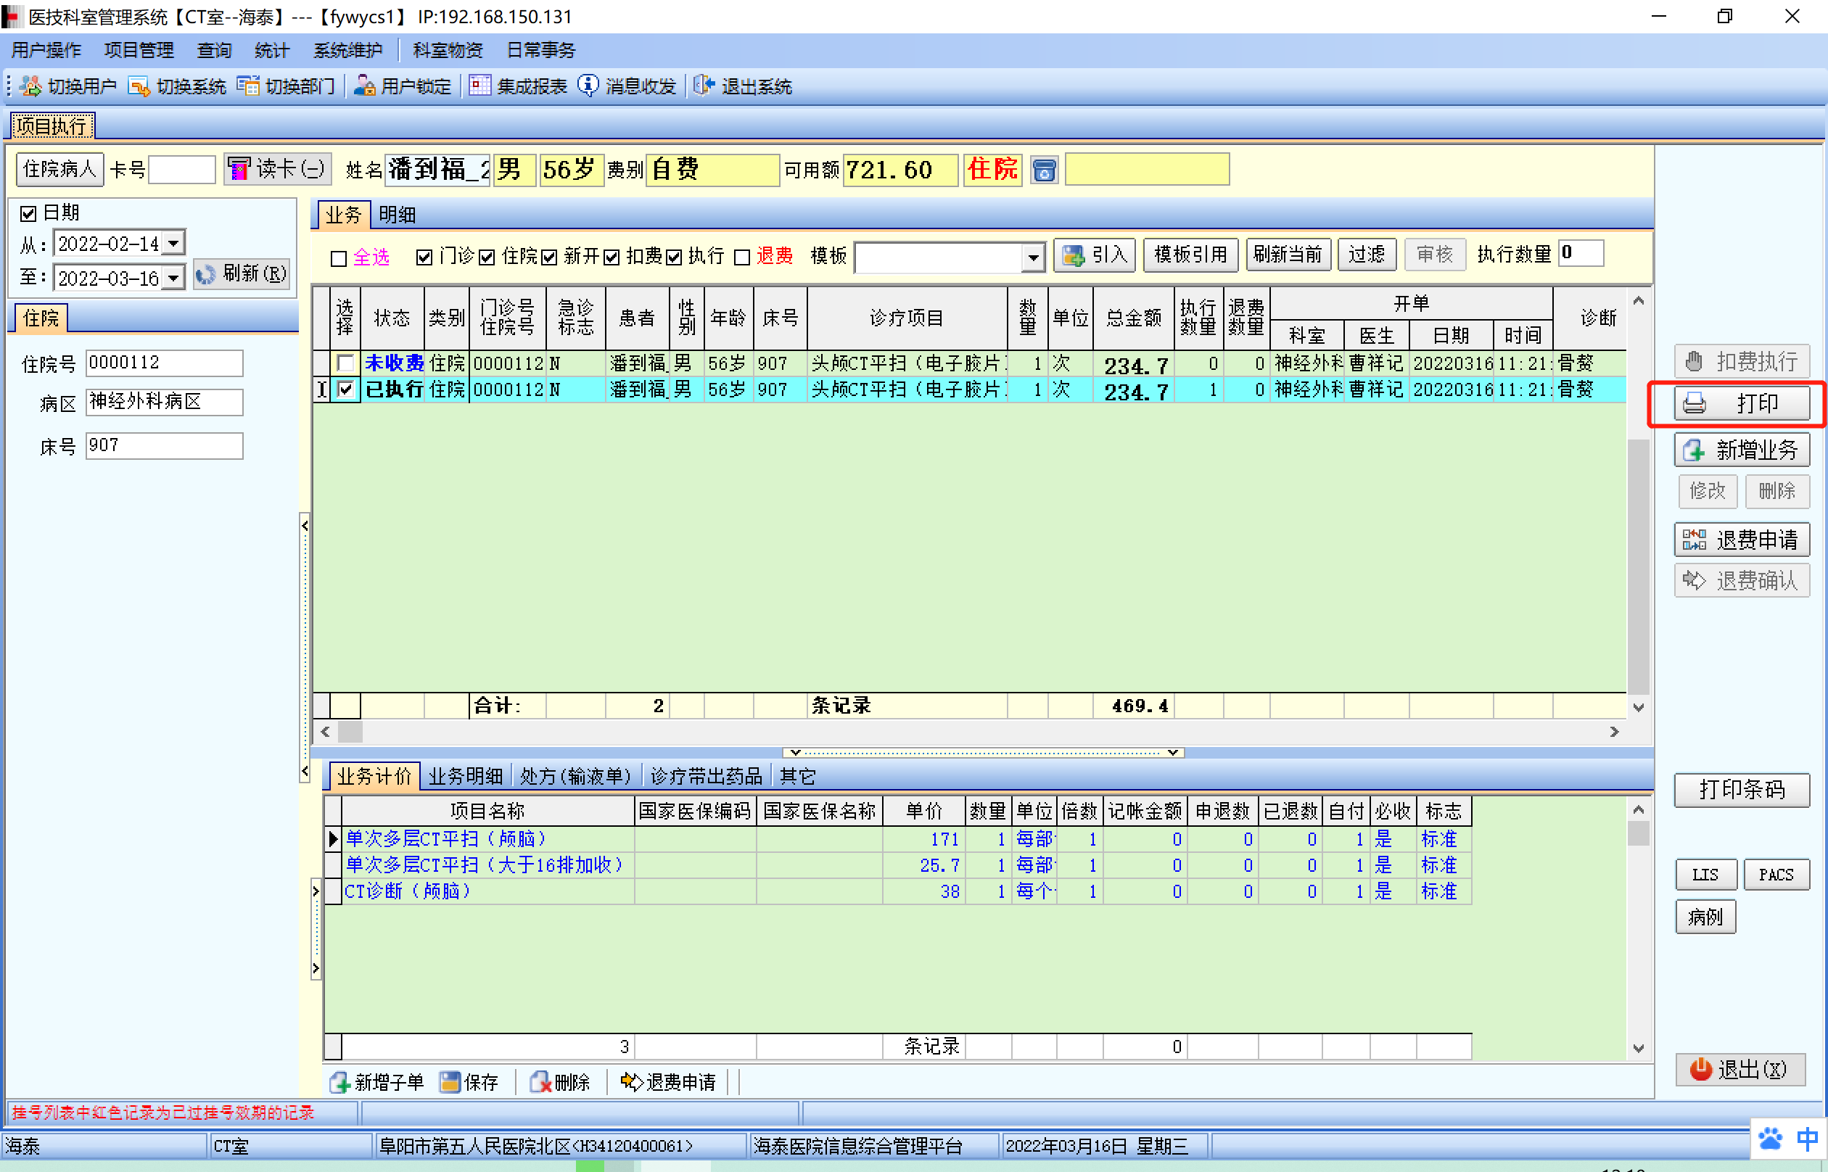Check the 未收费 row selection box

pyautogui.click(x=345, y=363)
